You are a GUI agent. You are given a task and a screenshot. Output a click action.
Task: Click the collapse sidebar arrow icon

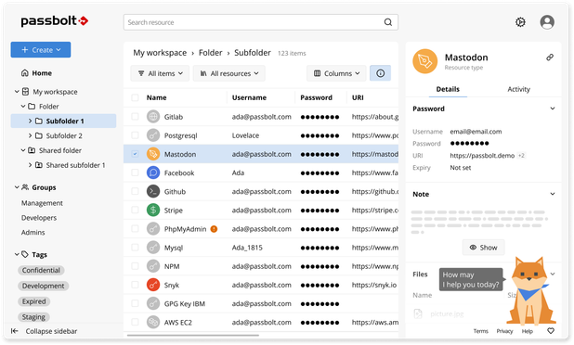[15, 331]
